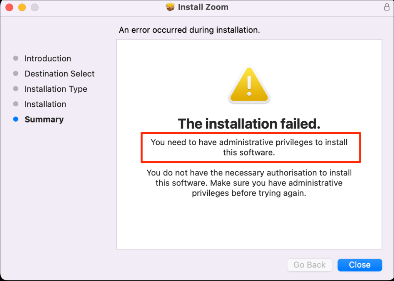The height and width of the screenshot is (281, 394).
Task: Click the lock icon in title bar
Action: 387,7
